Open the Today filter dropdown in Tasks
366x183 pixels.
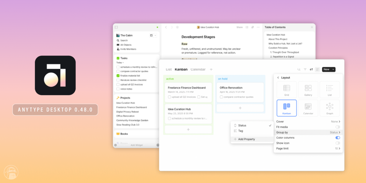pos(120,63)
